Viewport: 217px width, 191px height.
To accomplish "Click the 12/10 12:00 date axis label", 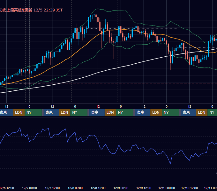I will 190,188.
